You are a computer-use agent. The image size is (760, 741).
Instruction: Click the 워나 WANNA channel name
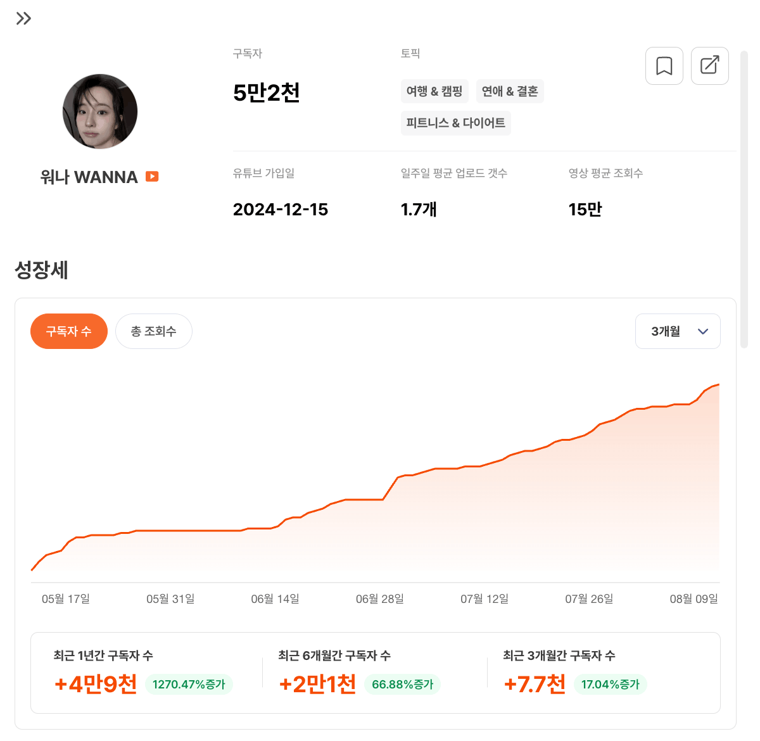(x=89, y=177)
